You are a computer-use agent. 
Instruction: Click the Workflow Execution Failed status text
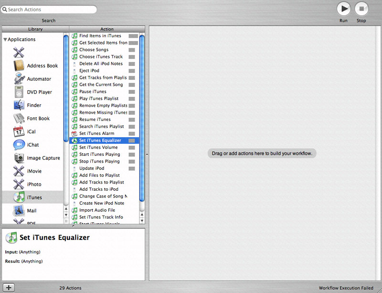[x=346, y=288]
